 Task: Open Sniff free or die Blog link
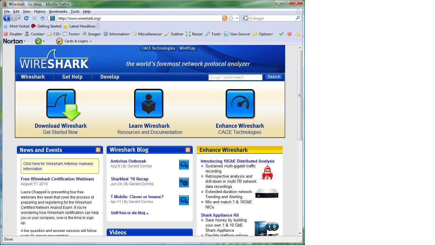tap(130, 213)
